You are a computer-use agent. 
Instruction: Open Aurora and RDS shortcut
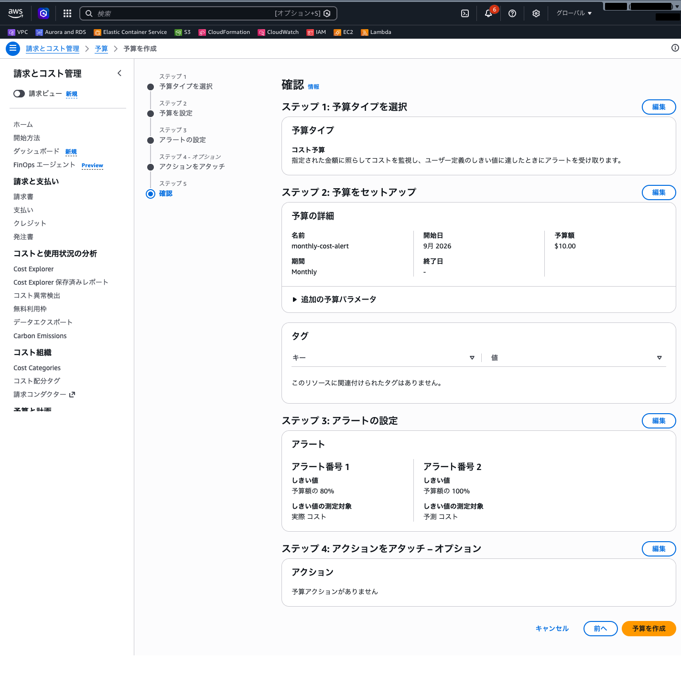point(61,32)
